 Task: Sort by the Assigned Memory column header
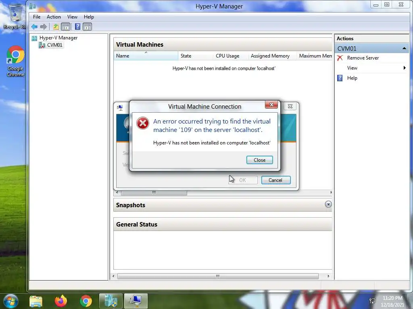tap(272, 56)
